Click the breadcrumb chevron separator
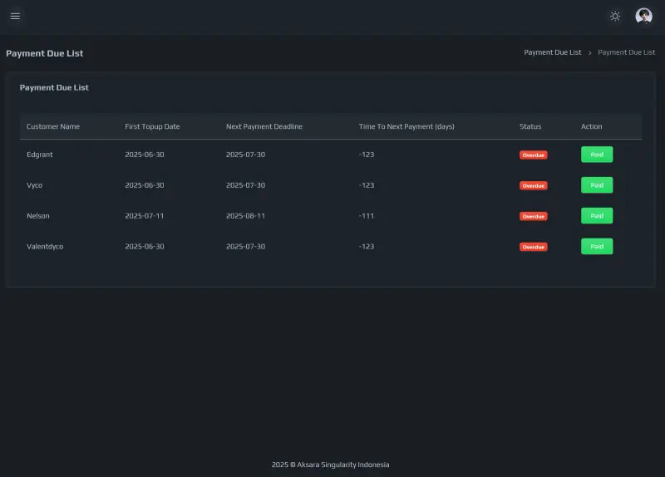665x477 pixels. click(589, 52)
